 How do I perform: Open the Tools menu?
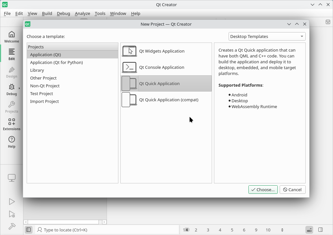click(x=100, y=14)
